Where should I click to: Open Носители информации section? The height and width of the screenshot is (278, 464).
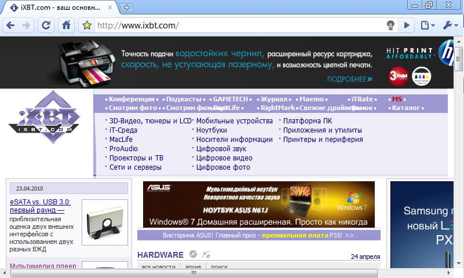[x=235, y=140]
